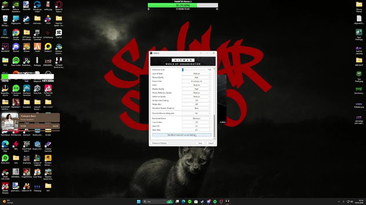Open FiveM desktop icon

click(37, 48)
